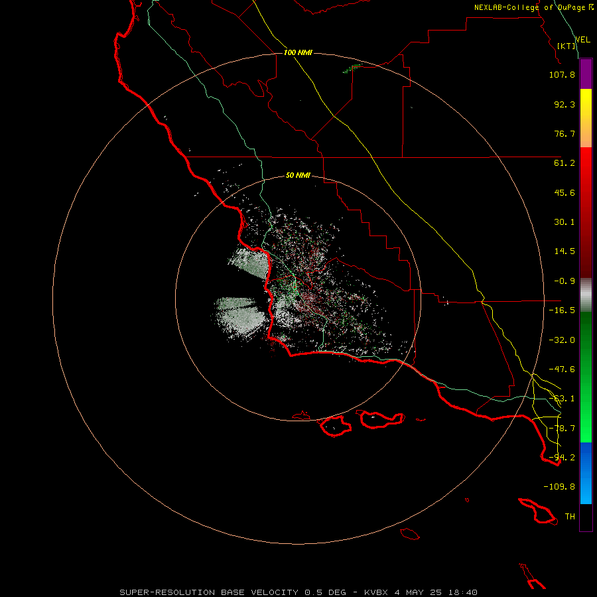This screenshot has height=597, width=597.
Task: Click the 30.1 velocity scale value
Action: tap(564, 222)
